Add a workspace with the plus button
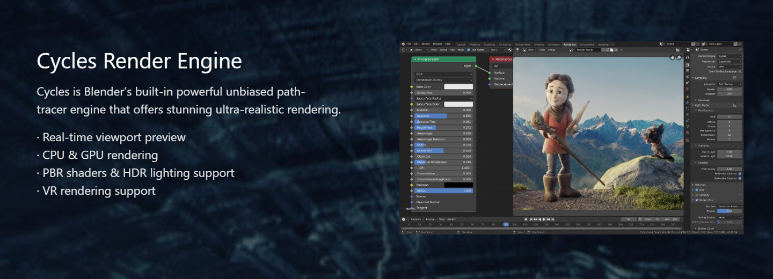Image resolution: width=773 pixels, height=279 pixels. tap(613, 45)
